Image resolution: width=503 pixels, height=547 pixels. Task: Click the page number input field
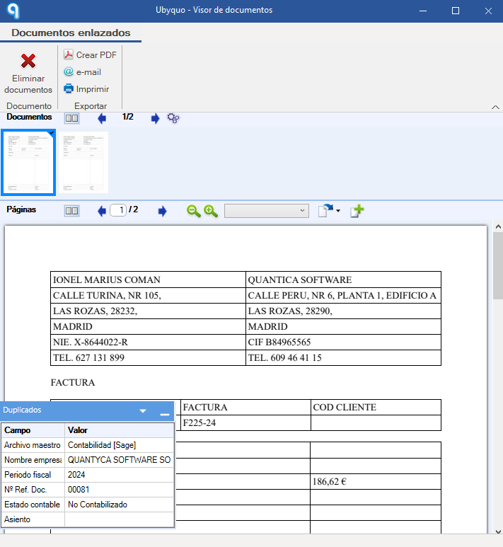coord(118,210)
